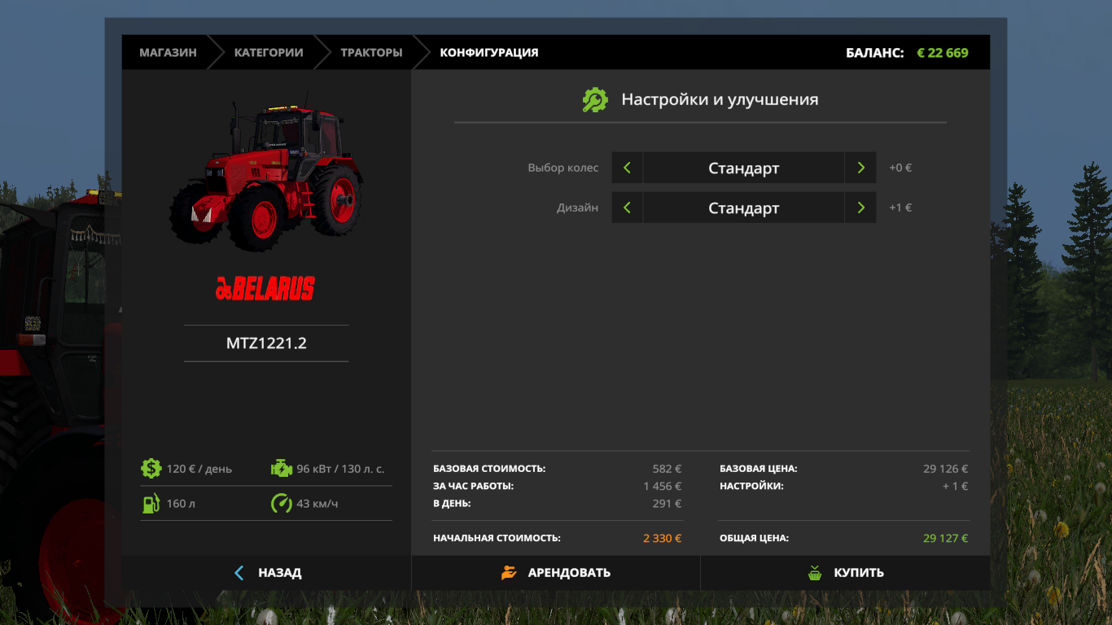
Task: Click the Выбор колес label
Action: pos(563,168)
